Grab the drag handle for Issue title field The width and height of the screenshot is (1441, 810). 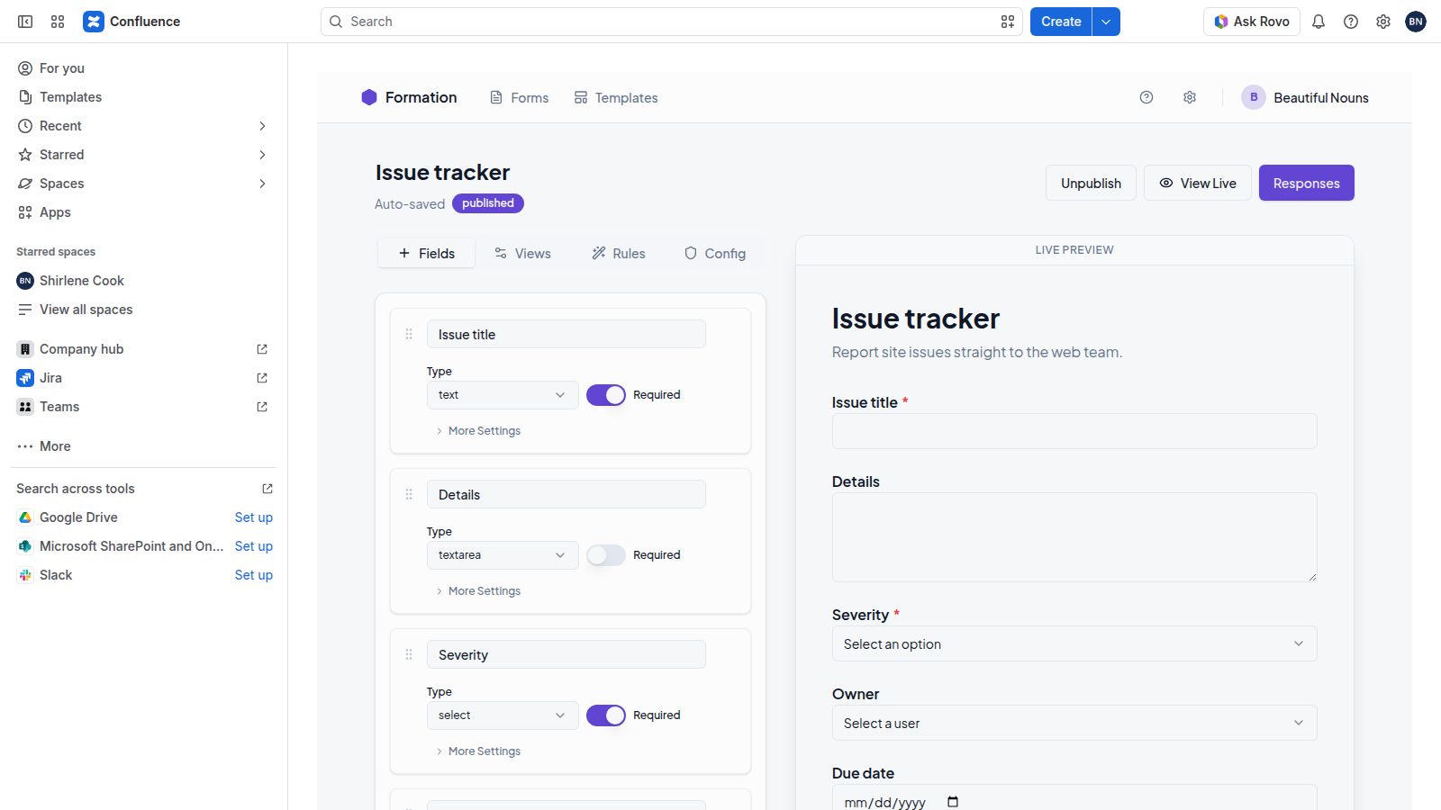409,334
